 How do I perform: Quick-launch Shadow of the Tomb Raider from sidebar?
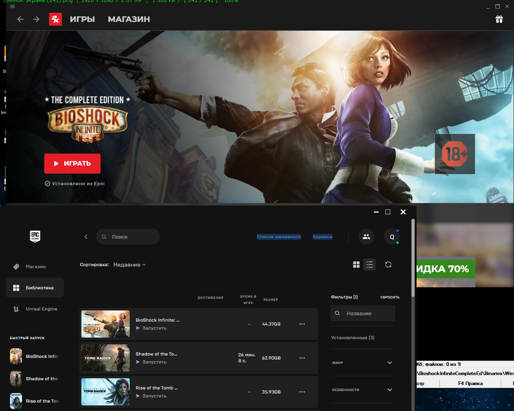point(34,379)
